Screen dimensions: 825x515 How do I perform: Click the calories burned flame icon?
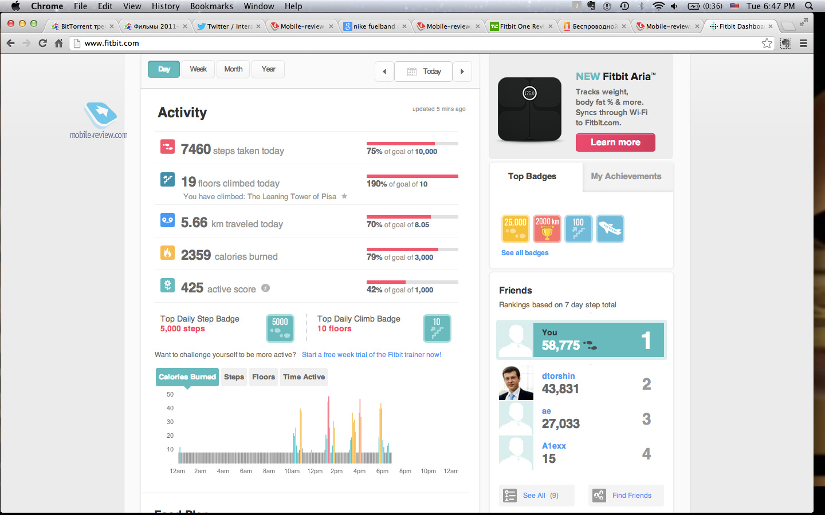pos(167,253)
